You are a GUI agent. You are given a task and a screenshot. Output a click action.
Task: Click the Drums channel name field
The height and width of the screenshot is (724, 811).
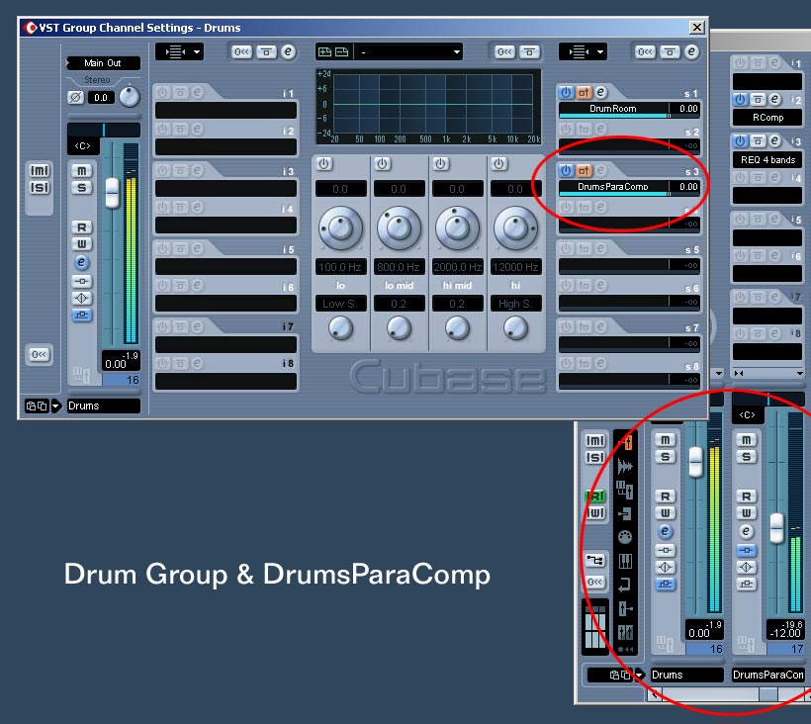pos(104,406)
